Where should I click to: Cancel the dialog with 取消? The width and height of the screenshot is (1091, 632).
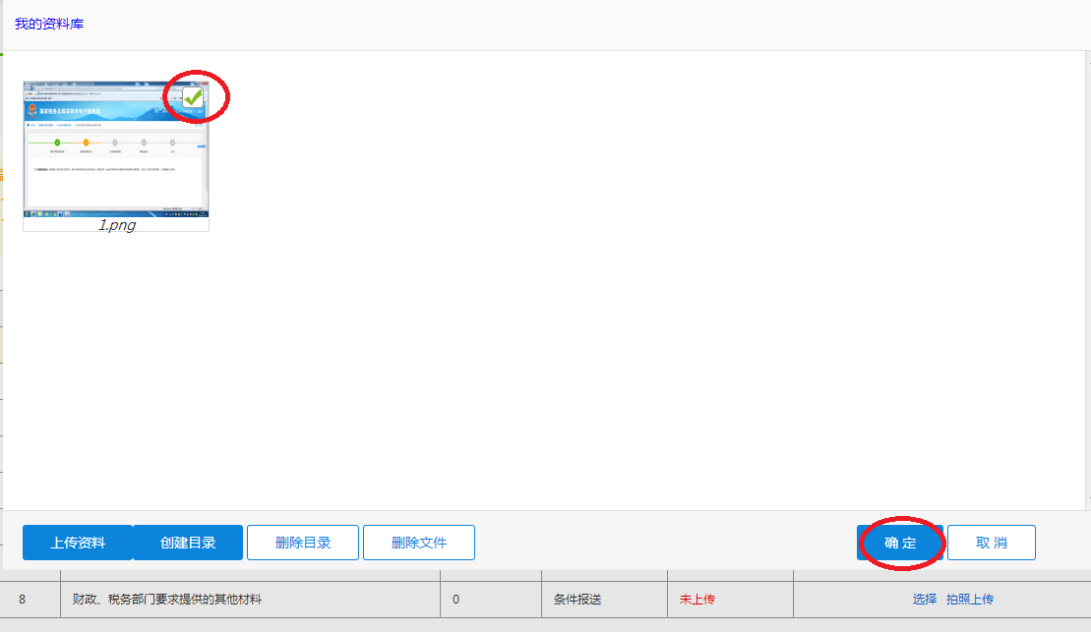point(991,543)
